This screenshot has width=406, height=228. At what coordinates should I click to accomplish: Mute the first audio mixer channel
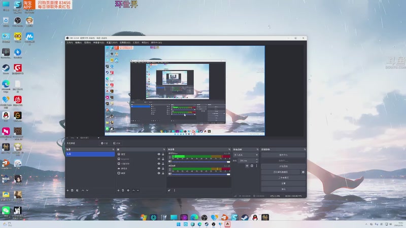170,162
